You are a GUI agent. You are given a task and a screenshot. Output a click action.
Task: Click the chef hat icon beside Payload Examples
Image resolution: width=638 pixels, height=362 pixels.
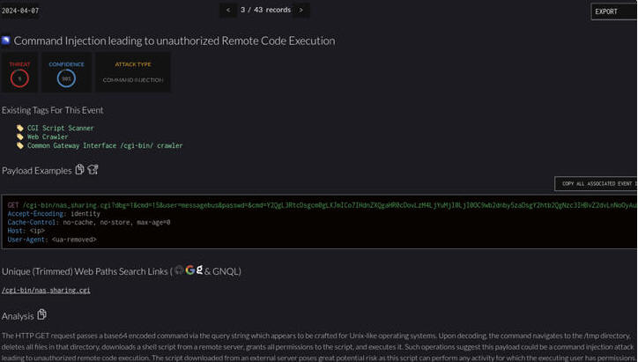(x=93, y=169)
